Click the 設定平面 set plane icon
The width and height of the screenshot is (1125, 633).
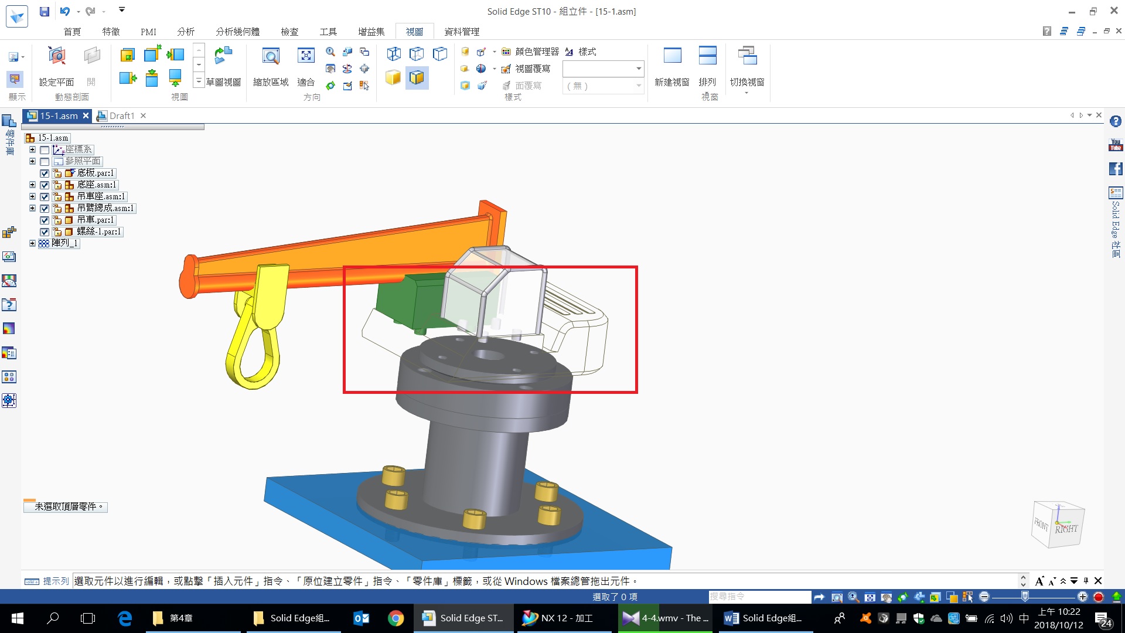(57, 57)
